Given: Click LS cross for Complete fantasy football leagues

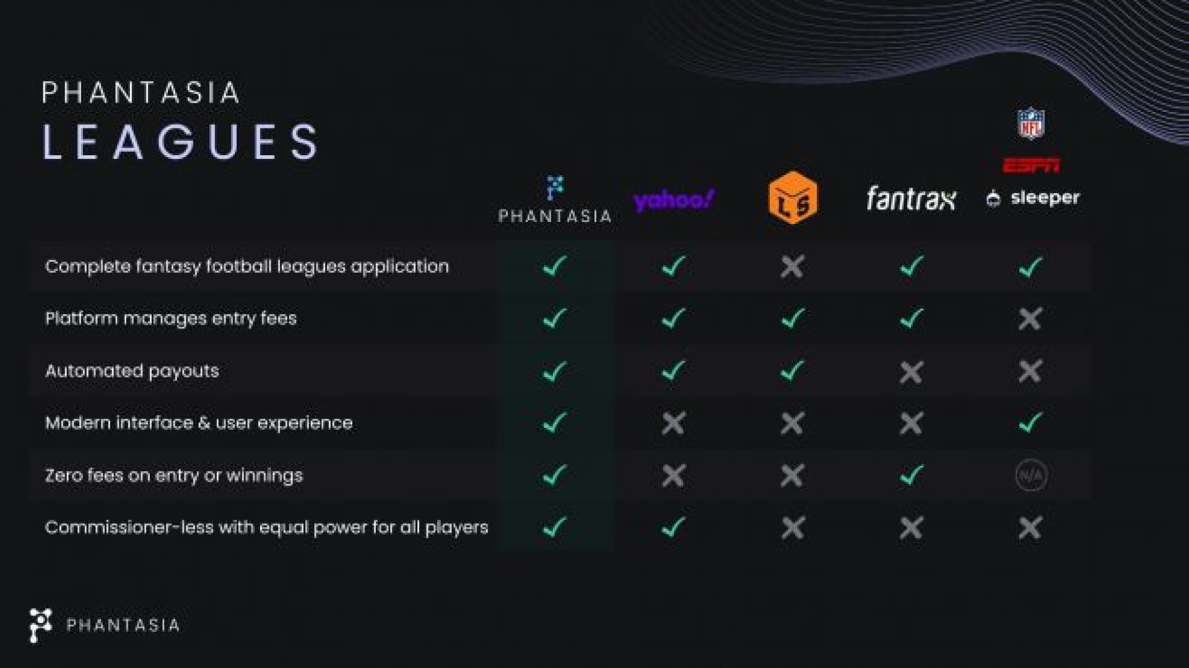Looking at the screenshot, I should (793, 267).
